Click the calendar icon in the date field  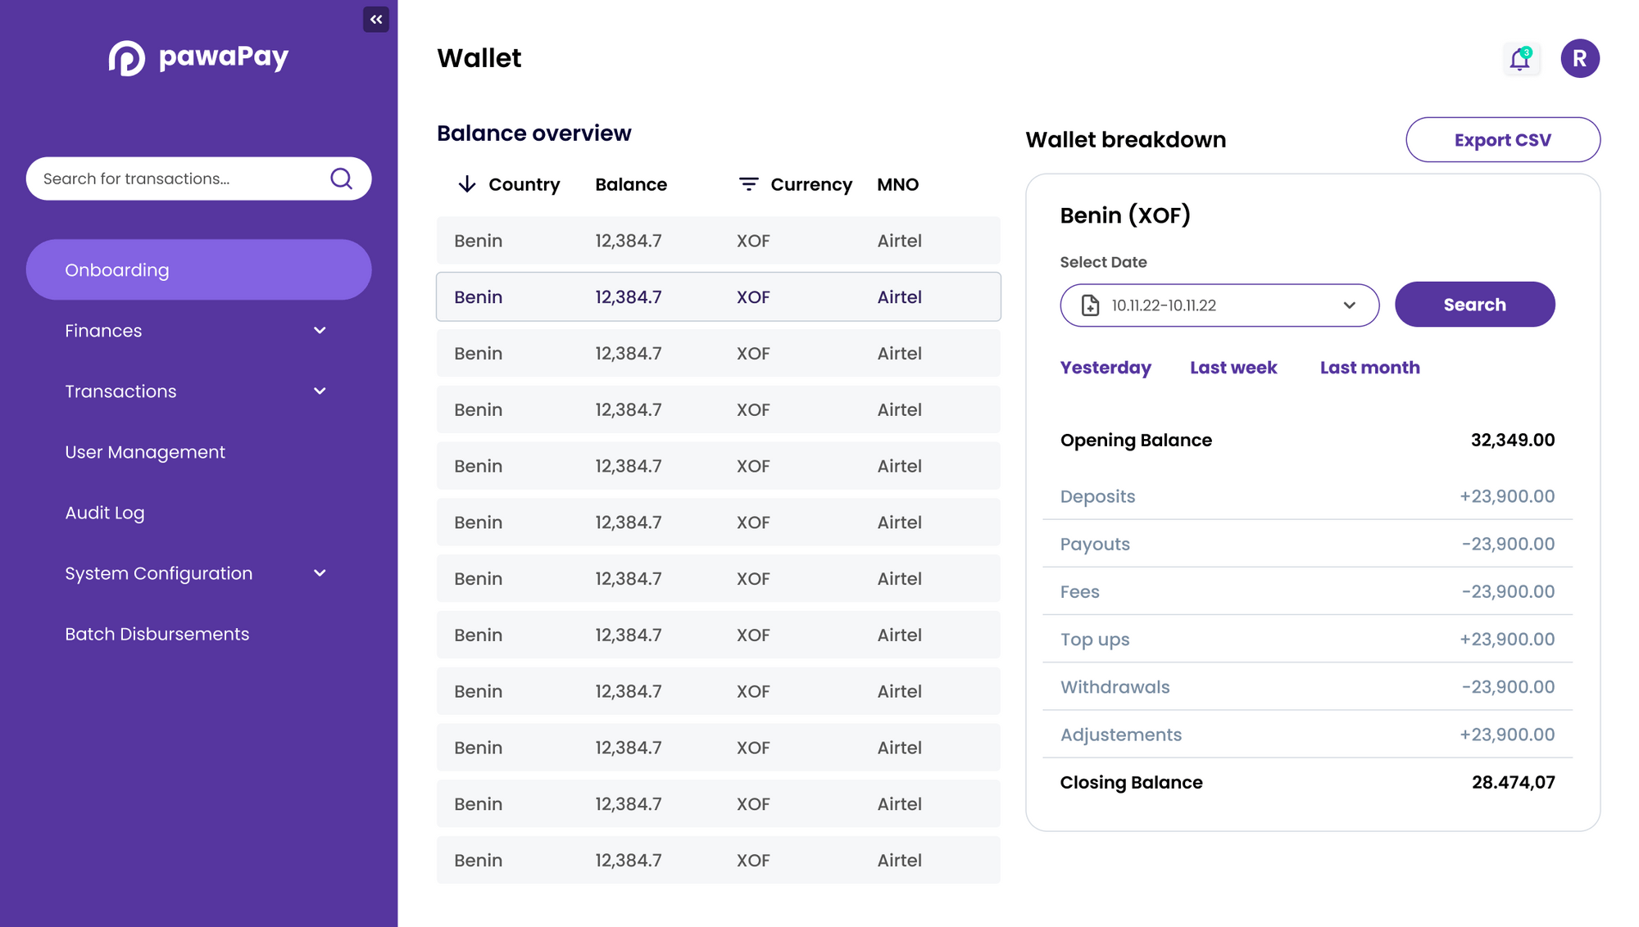pyautogui.click(x=1090, y=305)
